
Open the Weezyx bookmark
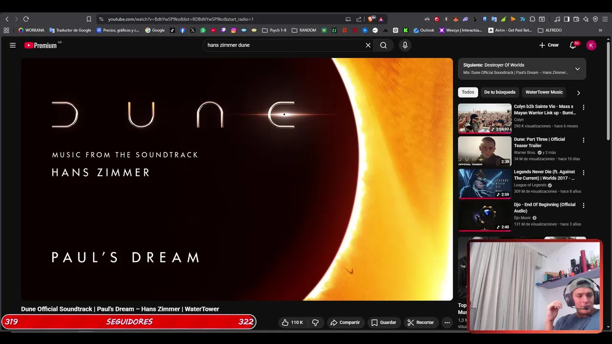[x=460, y=30]
